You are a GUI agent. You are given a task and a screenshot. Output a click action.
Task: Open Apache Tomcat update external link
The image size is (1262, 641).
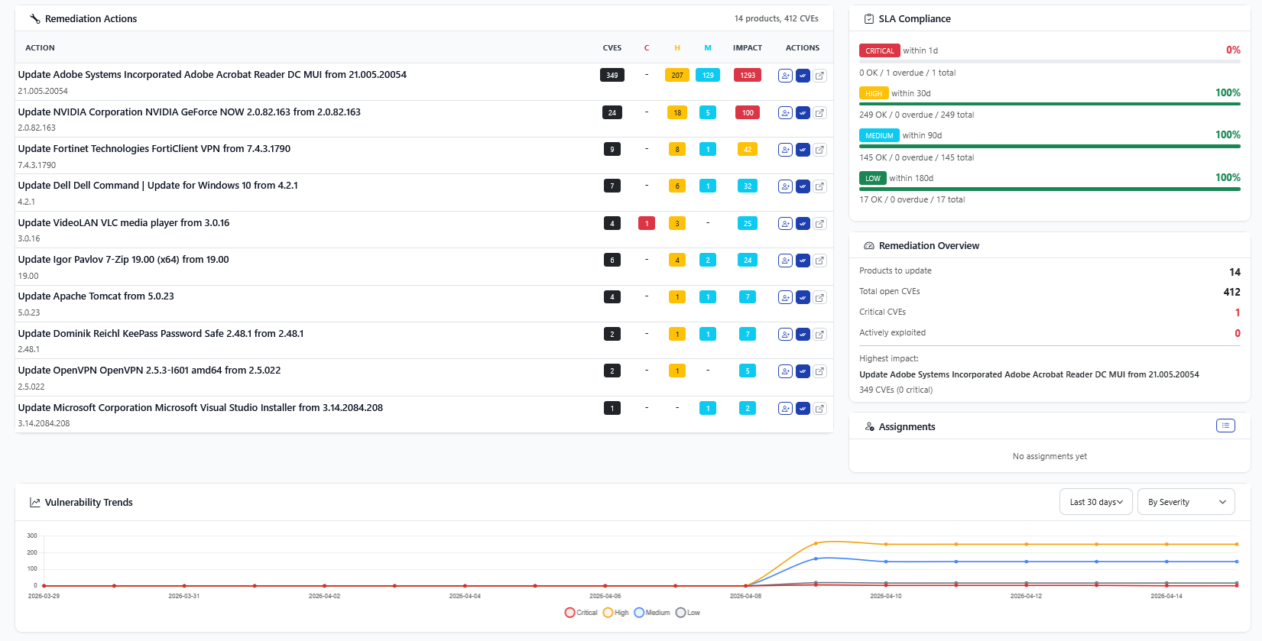(820, 297)
